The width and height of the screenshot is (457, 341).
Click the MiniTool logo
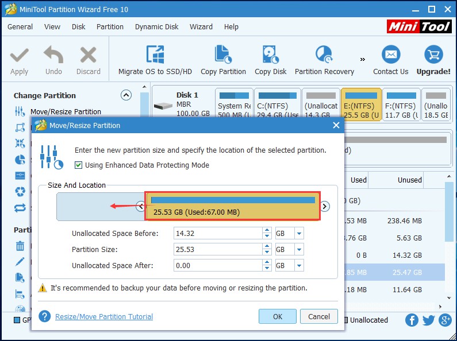click(419, 26)
